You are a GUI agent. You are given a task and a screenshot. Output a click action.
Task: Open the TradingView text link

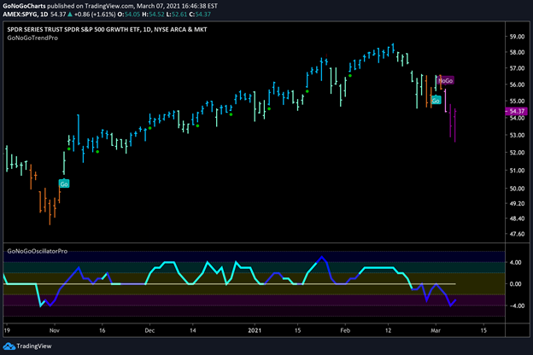pos(34,346)
